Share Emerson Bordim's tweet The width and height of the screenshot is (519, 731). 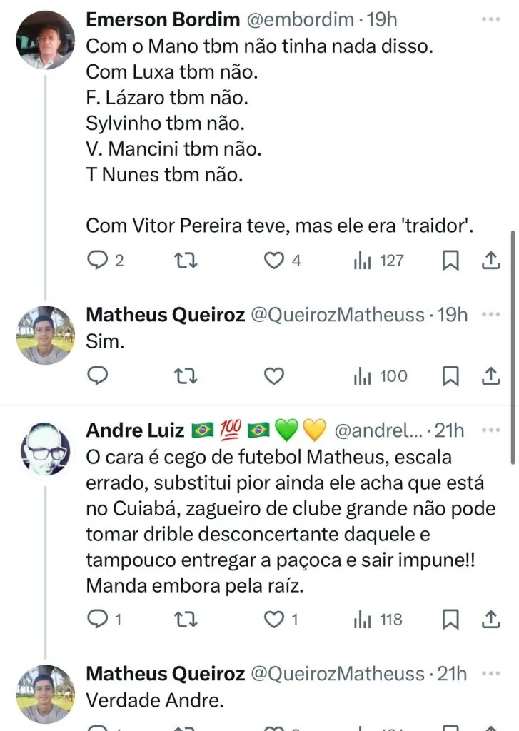tap(491, 262)
